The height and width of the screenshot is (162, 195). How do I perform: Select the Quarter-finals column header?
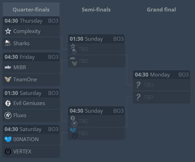coord(31,10)
